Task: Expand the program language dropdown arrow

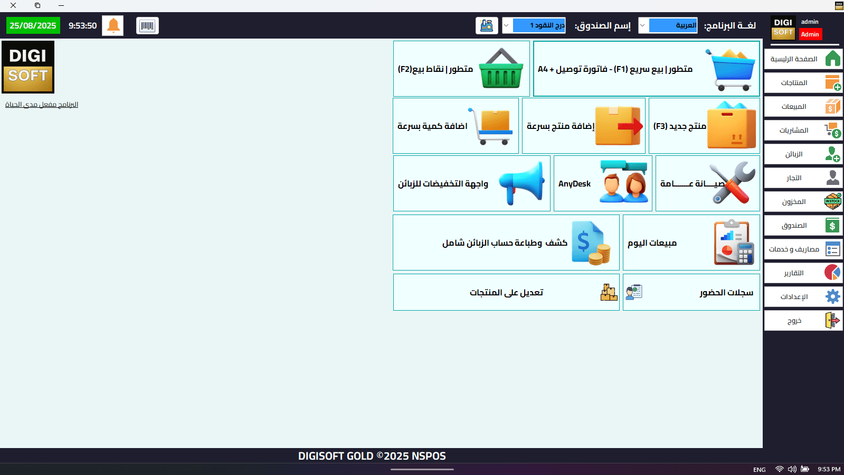Action: click(x=643, y=25)
